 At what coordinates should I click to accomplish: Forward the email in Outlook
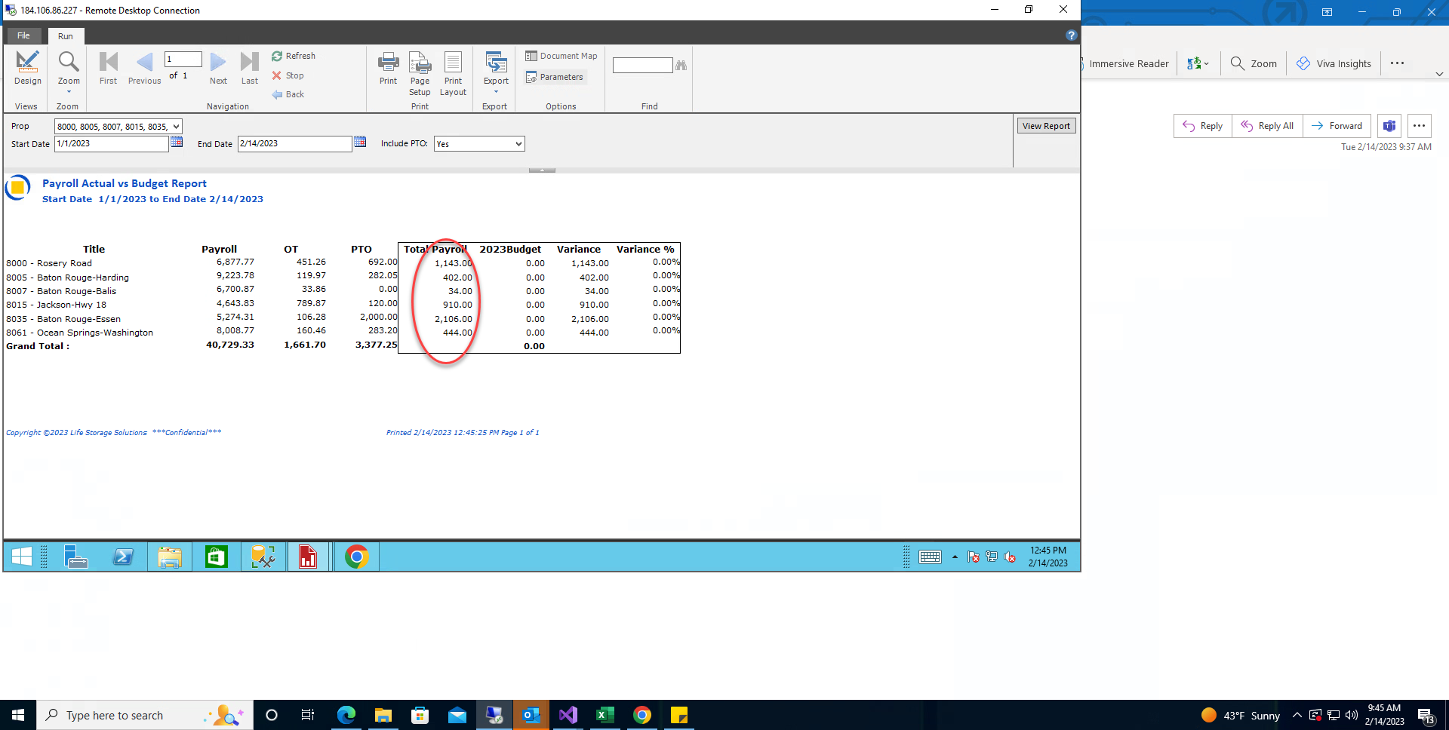(1337, 126)
